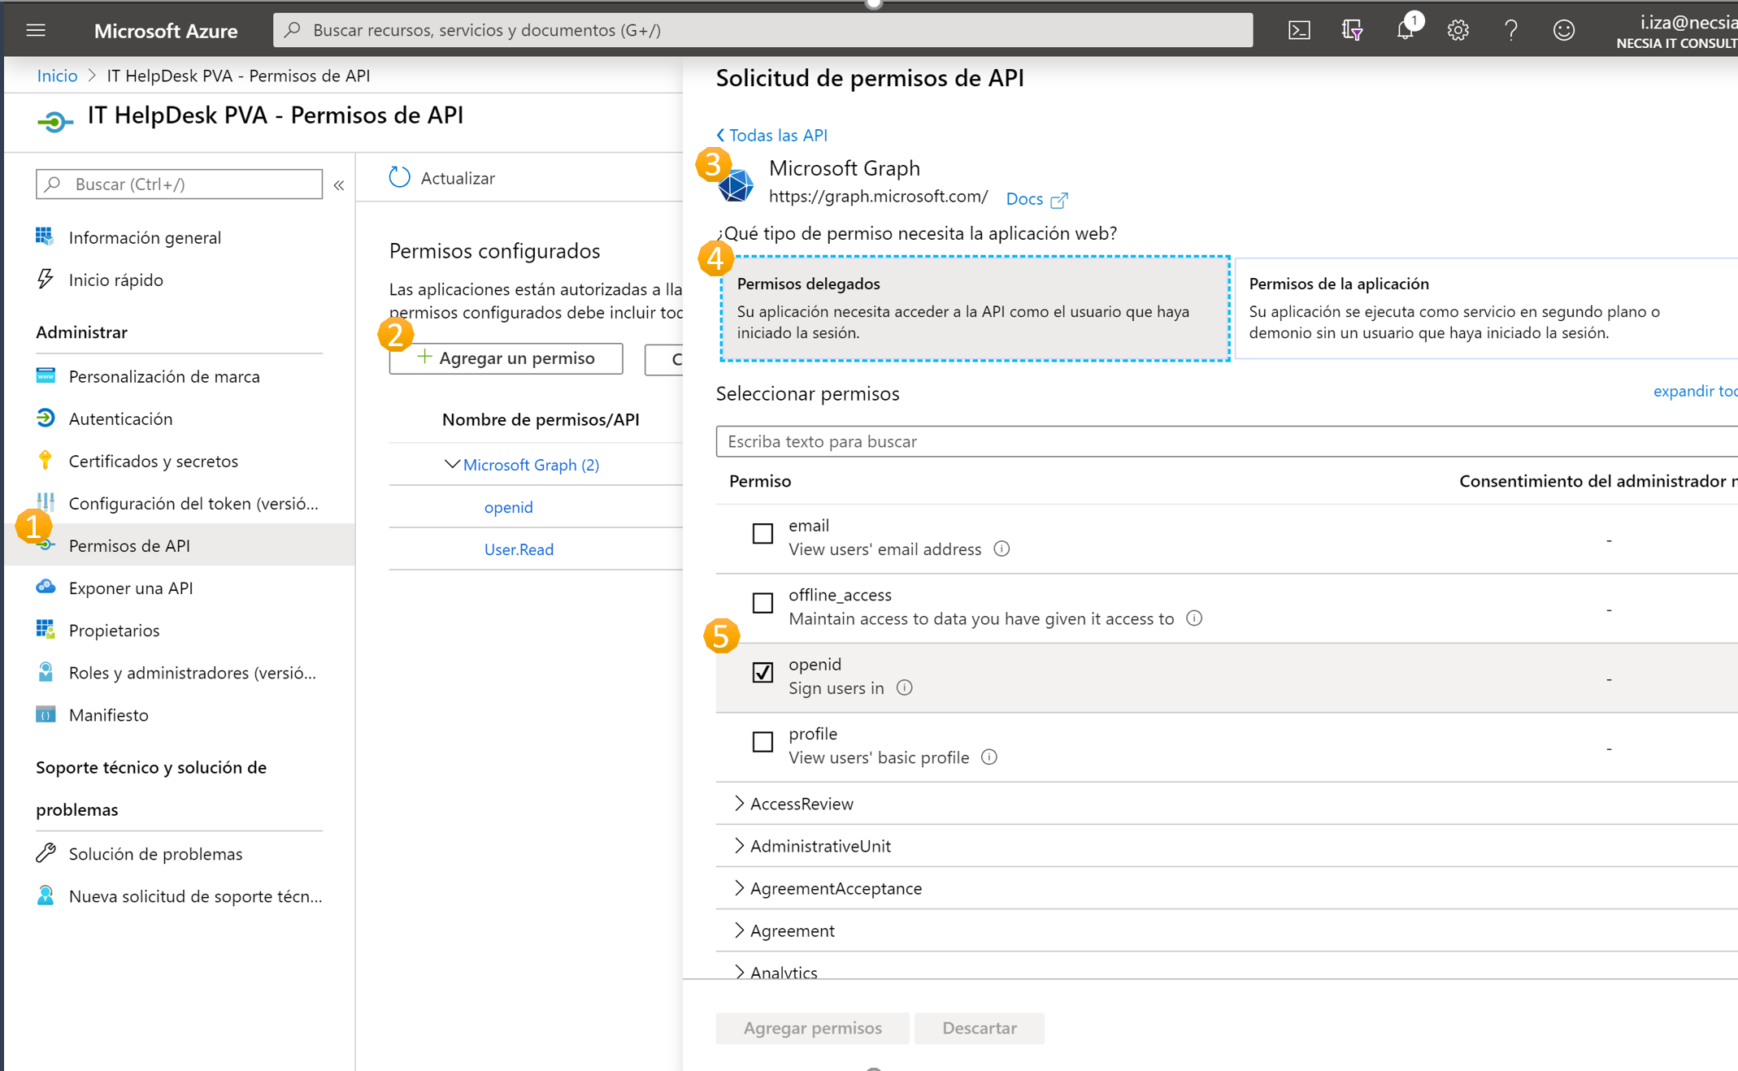Image resolution: width=1738 pixels, height=1071 pixels.
Task: Enable the offline_access permission checkbox
Action: [762, 603]
